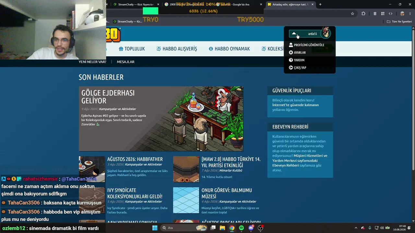Click the code brackets extension icon
The height and width of the screenshot is (233, 415).
[x=390, y=14]
